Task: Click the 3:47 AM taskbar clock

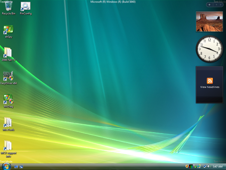Action: click(218, 167)
